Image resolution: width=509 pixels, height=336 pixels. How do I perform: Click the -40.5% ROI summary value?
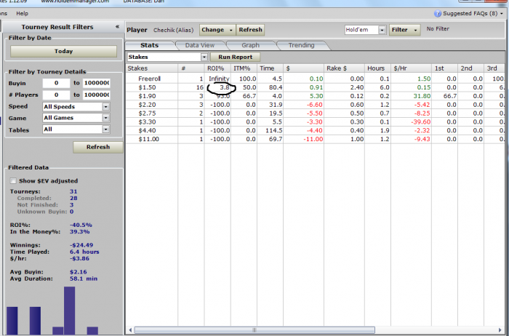[x=81, y=225]
